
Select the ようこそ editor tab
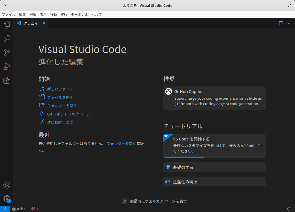pyautogui.click(x=31, y=23)
